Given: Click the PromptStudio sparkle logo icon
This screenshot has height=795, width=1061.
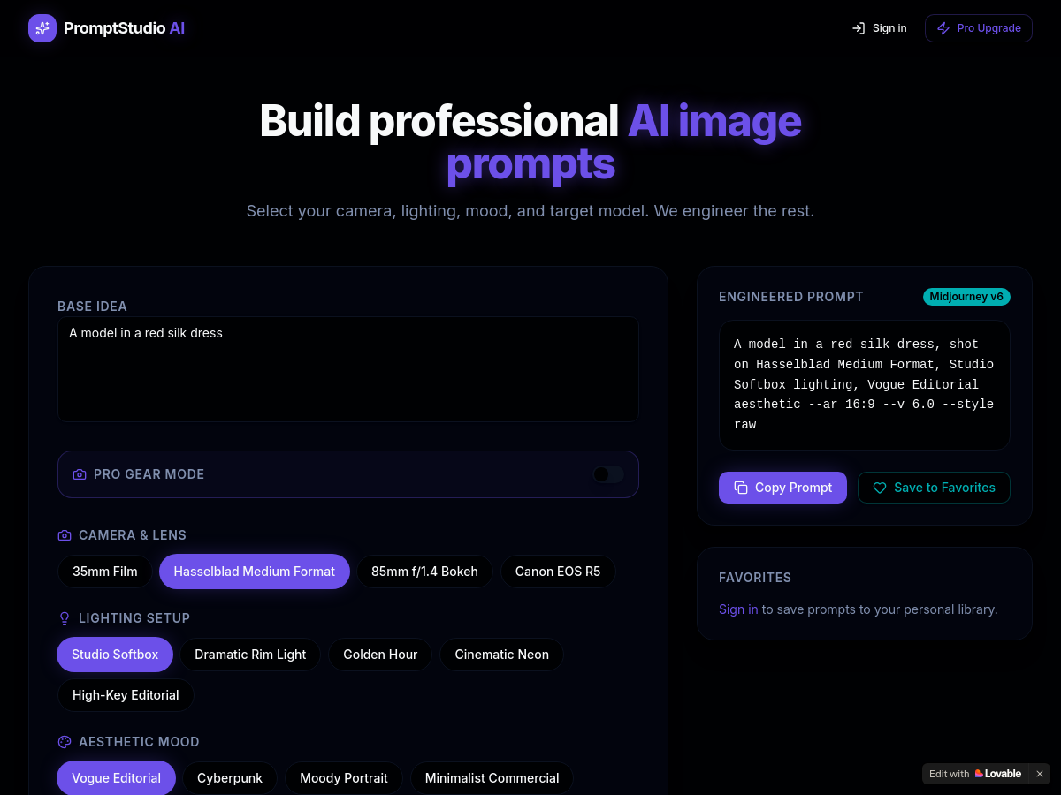Looking at the screenshot, I should coord(42,28).
